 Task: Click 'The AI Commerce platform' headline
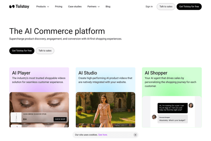[57, 31]
